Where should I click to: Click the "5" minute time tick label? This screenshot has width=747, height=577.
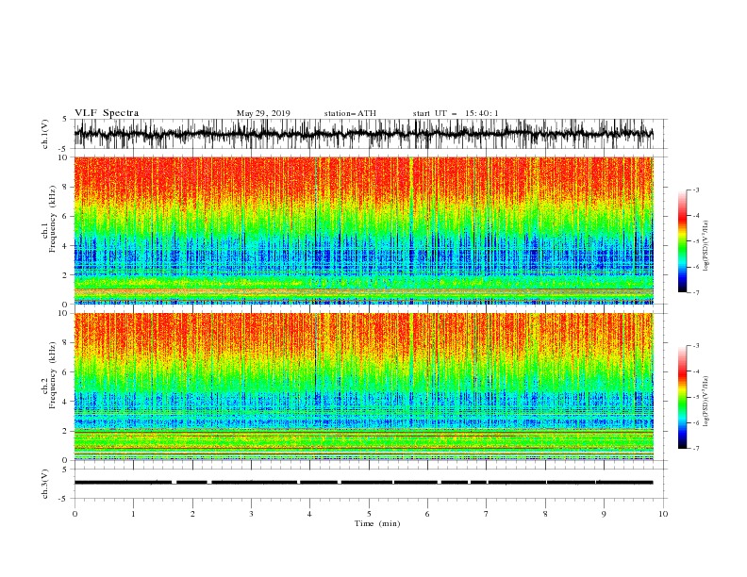coord(369,514)
